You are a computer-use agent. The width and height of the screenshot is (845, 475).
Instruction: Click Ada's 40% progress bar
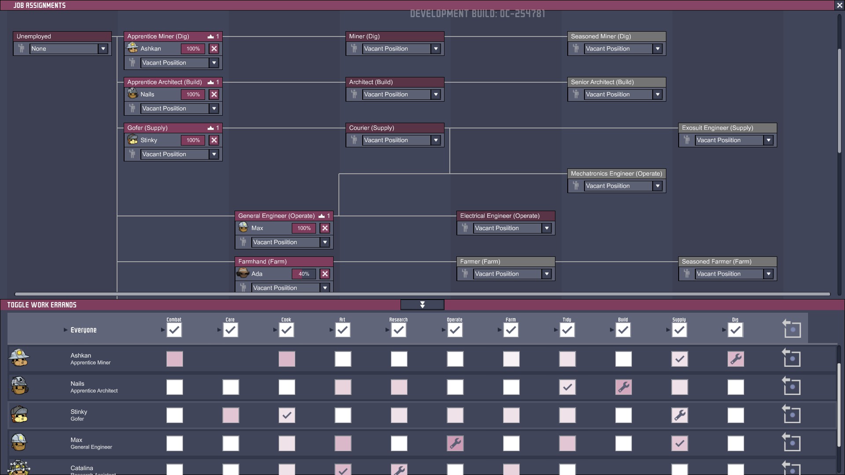coord(304,274)
